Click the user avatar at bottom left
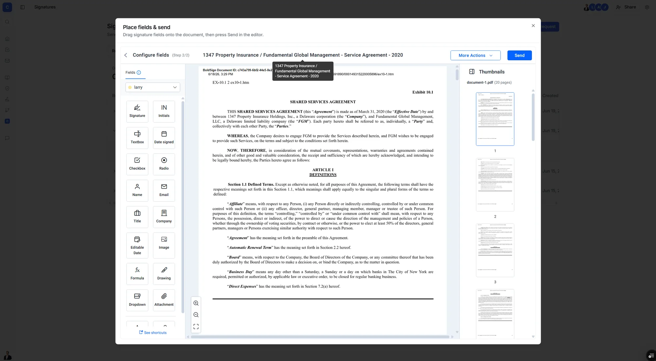The height and width of the screenshot is (361, 656). tap(7, 355)
